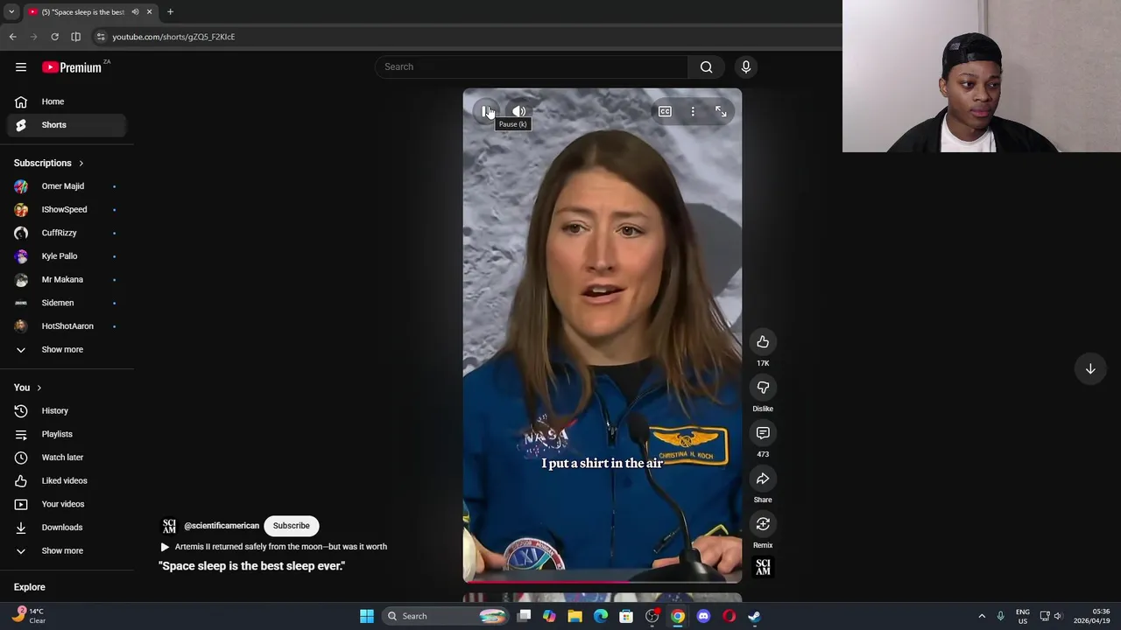Viewport: 1121px width, 630px height.
Task: Open Shorts in the sidebar
Action: [x=67, y=125]
